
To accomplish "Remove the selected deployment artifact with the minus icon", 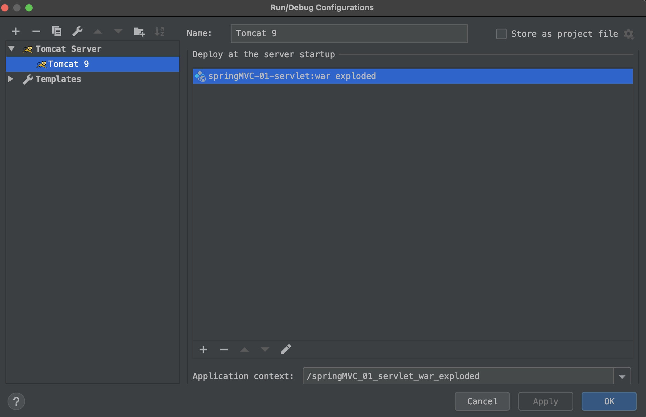I will (x=224, y=350).
